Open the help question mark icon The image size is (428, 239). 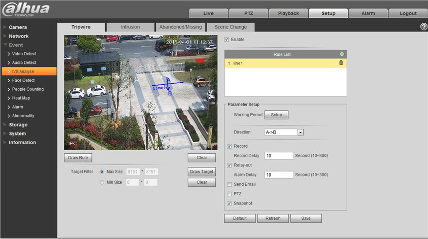click(423, 27)
